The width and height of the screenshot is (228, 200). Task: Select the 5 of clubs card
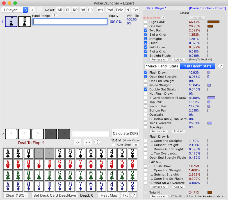[101, 175]
